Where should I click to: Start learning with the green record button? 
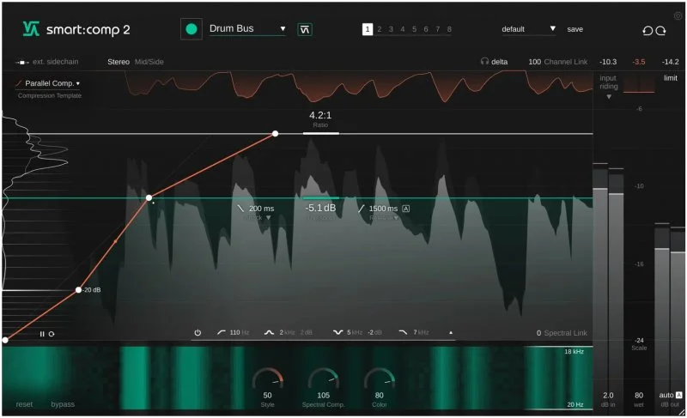(x=191, y=29)
